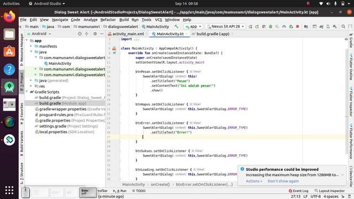Click the green Debug bug icon

click(x=270, y=27)
